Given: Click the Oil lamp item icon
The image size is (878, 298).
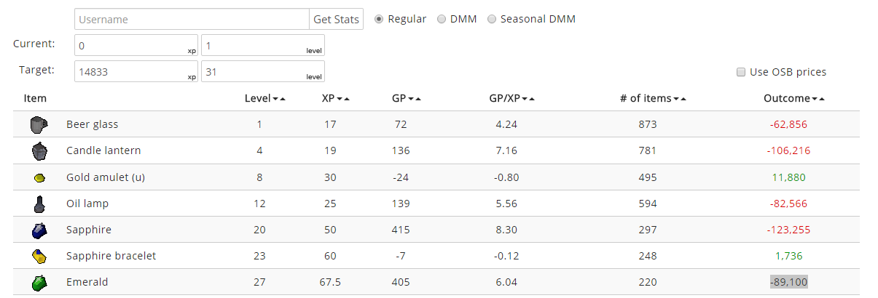Looking at the screenshot, I should 39,204.
